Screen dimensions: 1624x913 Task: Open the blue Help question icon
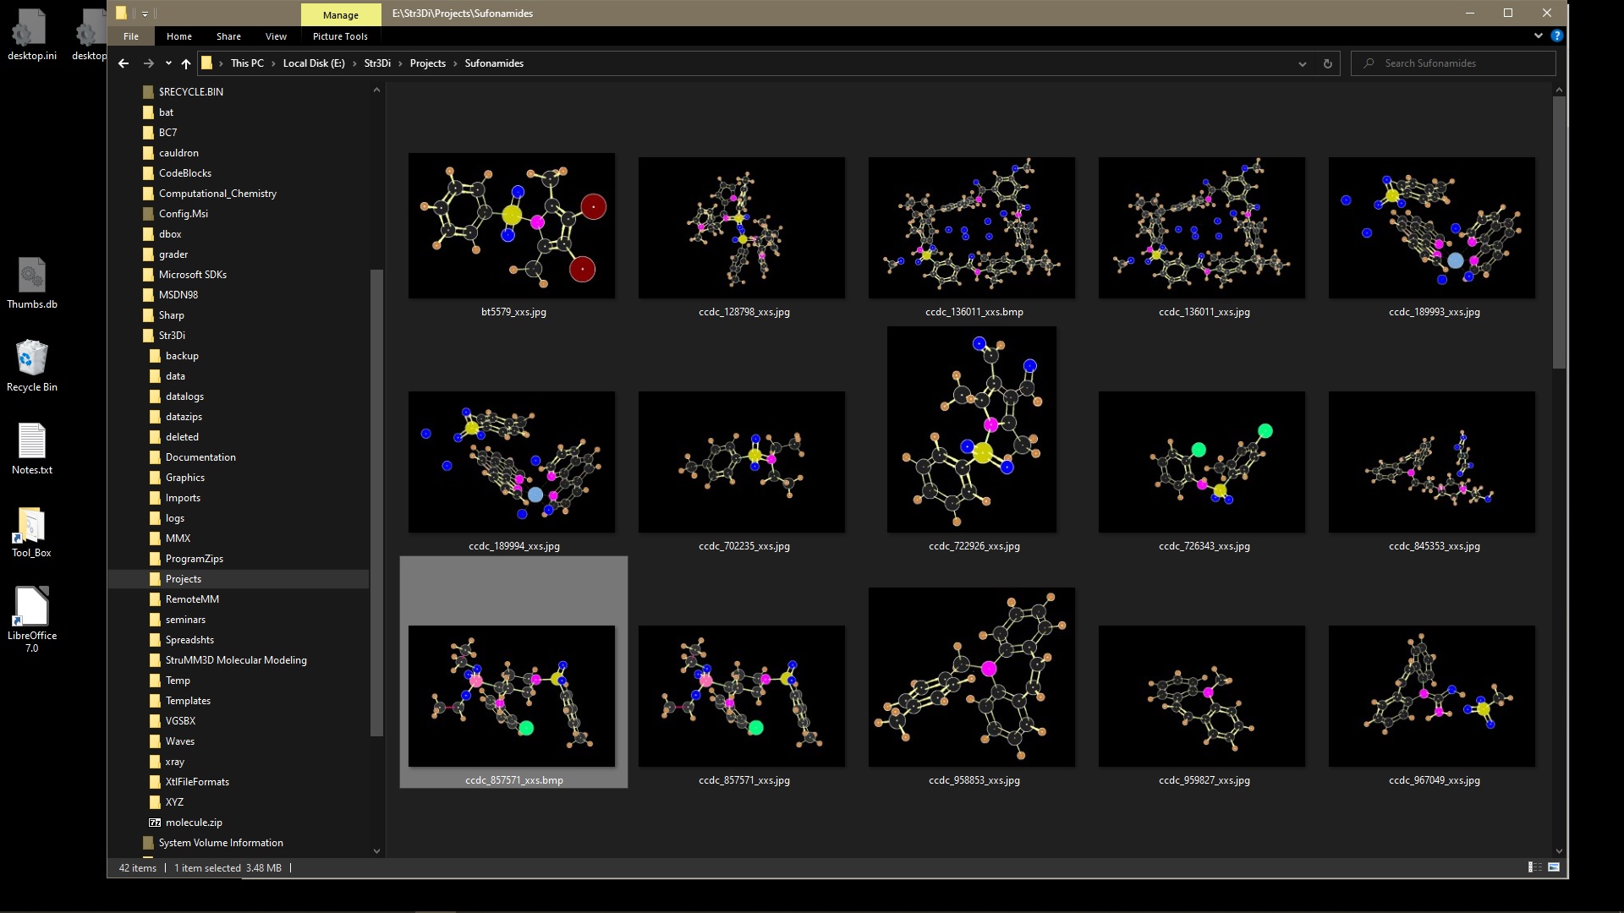pyautogui.click(x=1557, y=36)
